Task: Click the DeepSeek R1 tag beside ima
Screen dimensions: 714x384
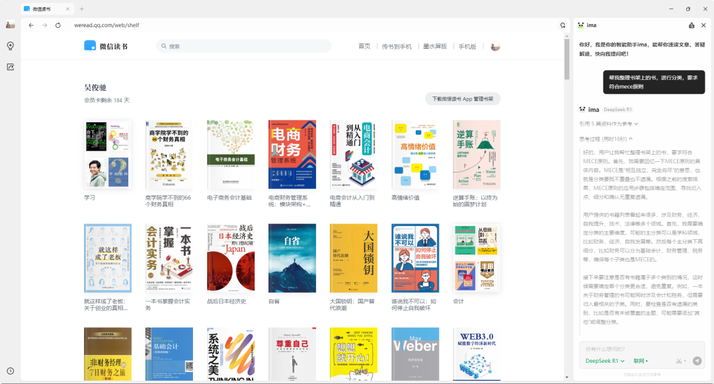Action: pos(618,109)
